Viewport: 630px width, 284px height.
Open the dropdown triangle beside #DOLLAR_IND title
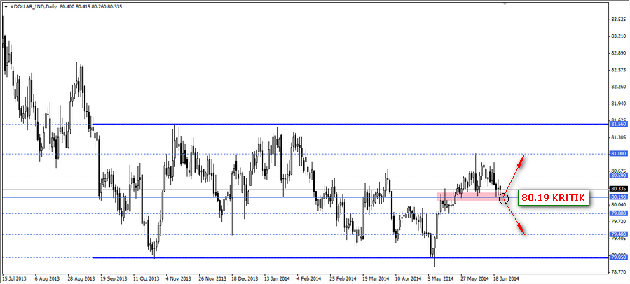click(6, 6)
